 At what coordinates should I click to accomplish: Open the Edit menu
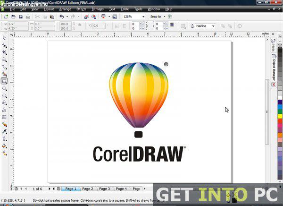pos(23,9)
